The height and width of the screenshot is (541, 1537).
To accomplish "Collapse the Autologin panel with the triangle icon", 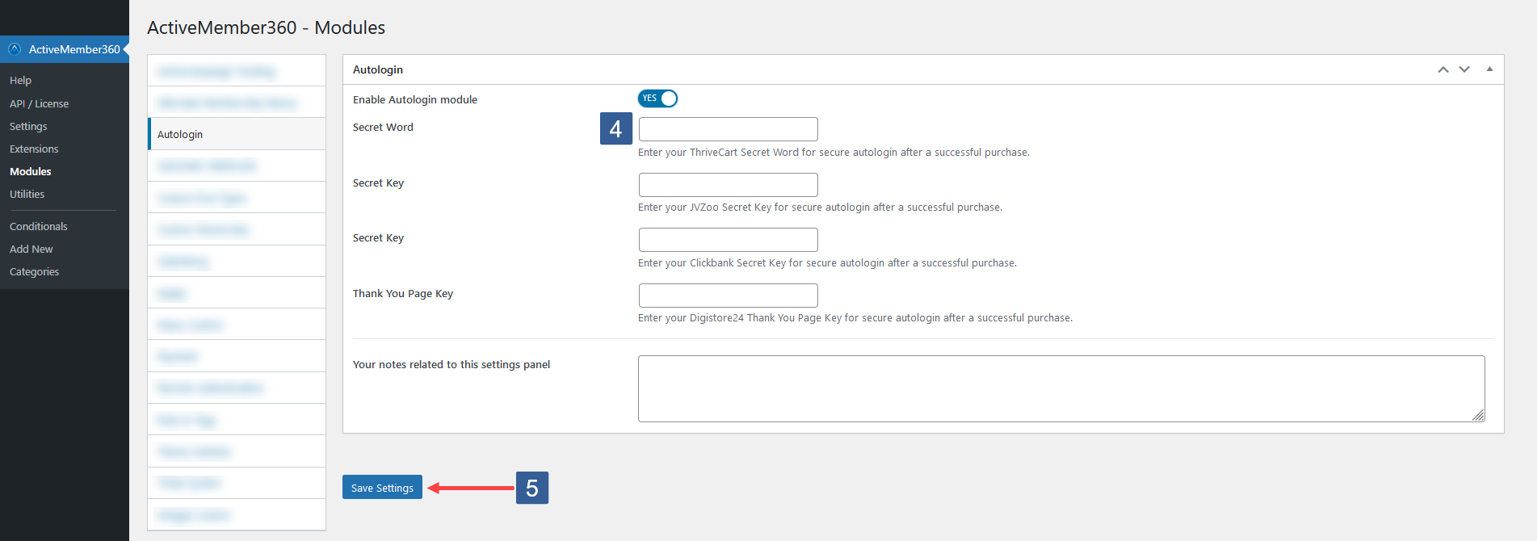I will point(1489,69).
